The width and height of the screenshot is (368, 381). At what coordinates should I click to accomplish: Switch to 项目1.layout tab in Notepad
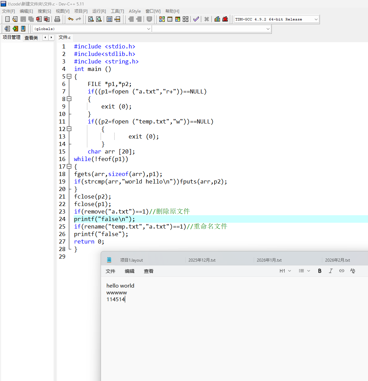click(131, 260)
